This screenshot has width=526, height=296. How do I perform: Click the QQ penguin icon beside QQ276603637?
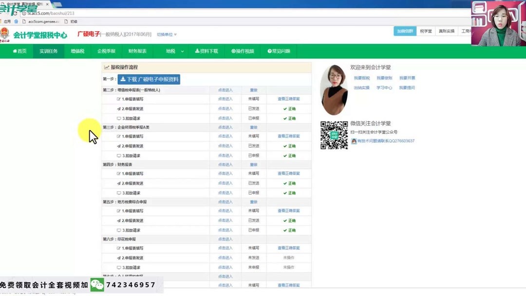[354, 142]
